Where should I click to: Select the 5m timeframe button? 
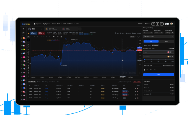pos(31,37)
